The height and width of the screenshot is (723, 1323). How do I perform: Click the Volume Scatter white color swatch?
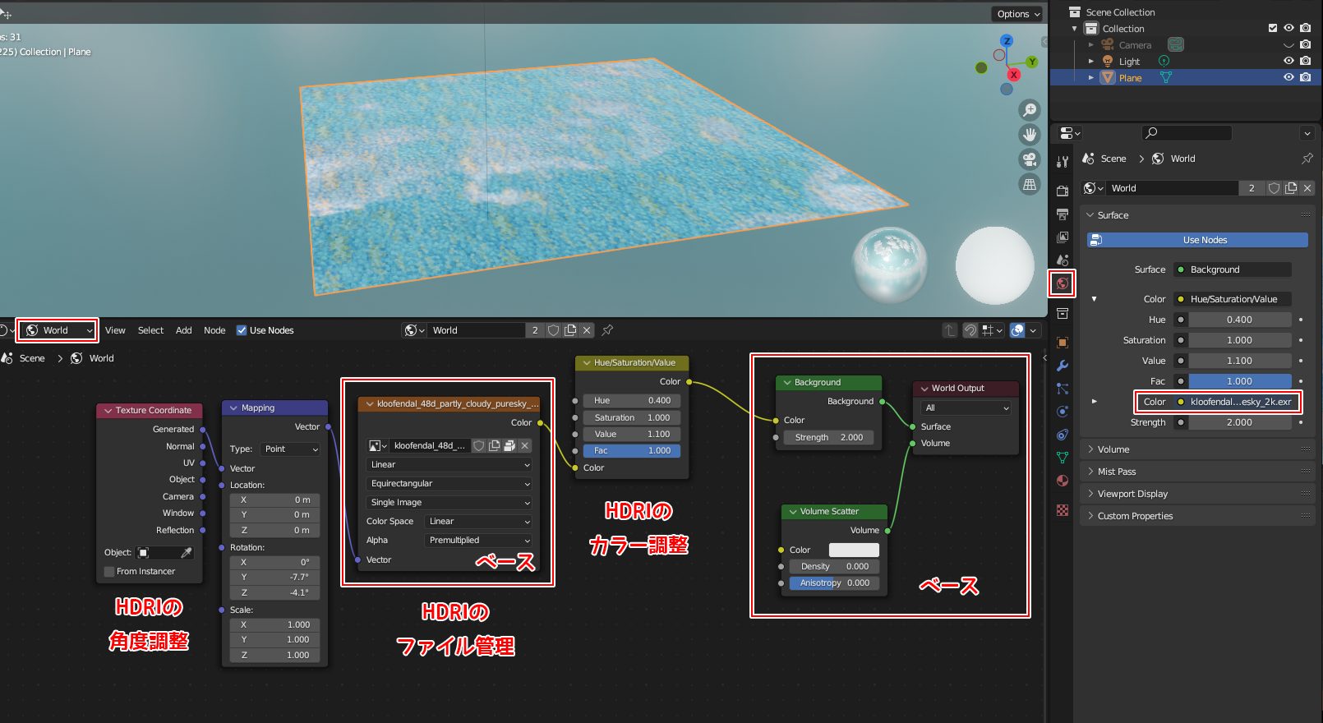click(x=854, y=550)
